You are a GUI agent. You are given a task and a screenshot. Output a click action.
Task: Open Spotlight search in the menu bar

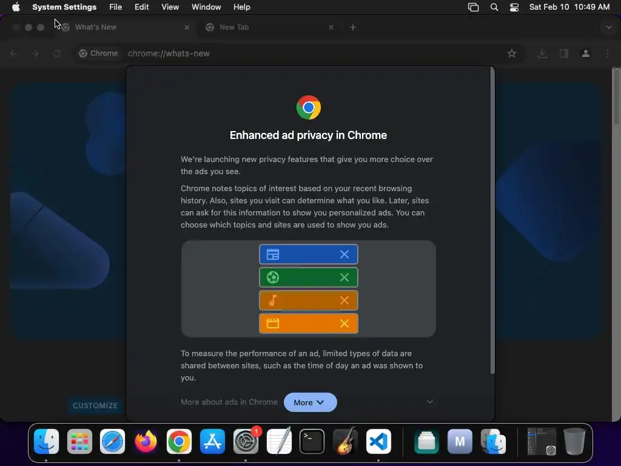point(494,7)
